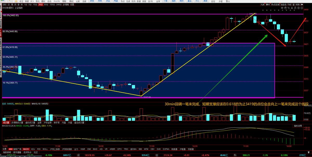Click the undo arrow icon above chart
312x157 pixels.
289,8
